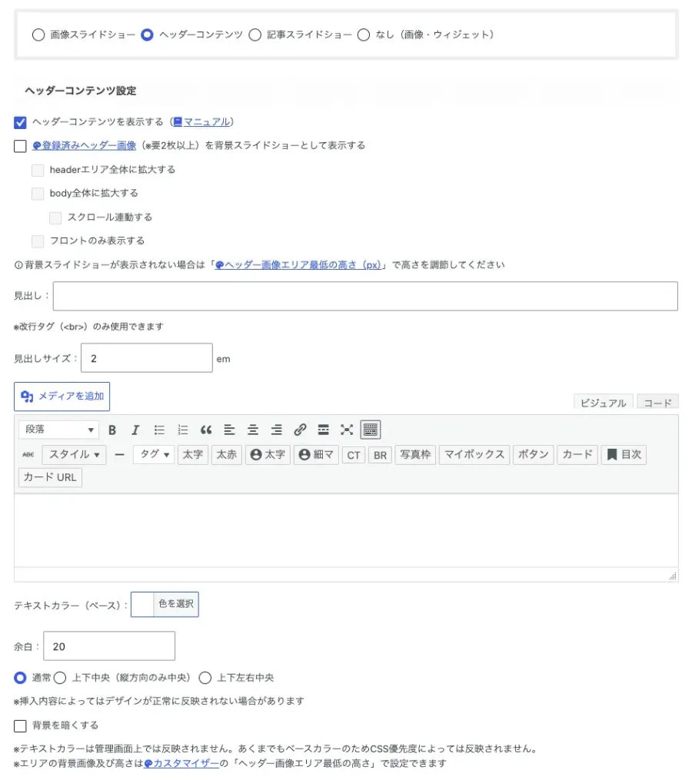Focus the 見出し text field
The width and height of the screenshot is (692, 780).
point(365,297)
